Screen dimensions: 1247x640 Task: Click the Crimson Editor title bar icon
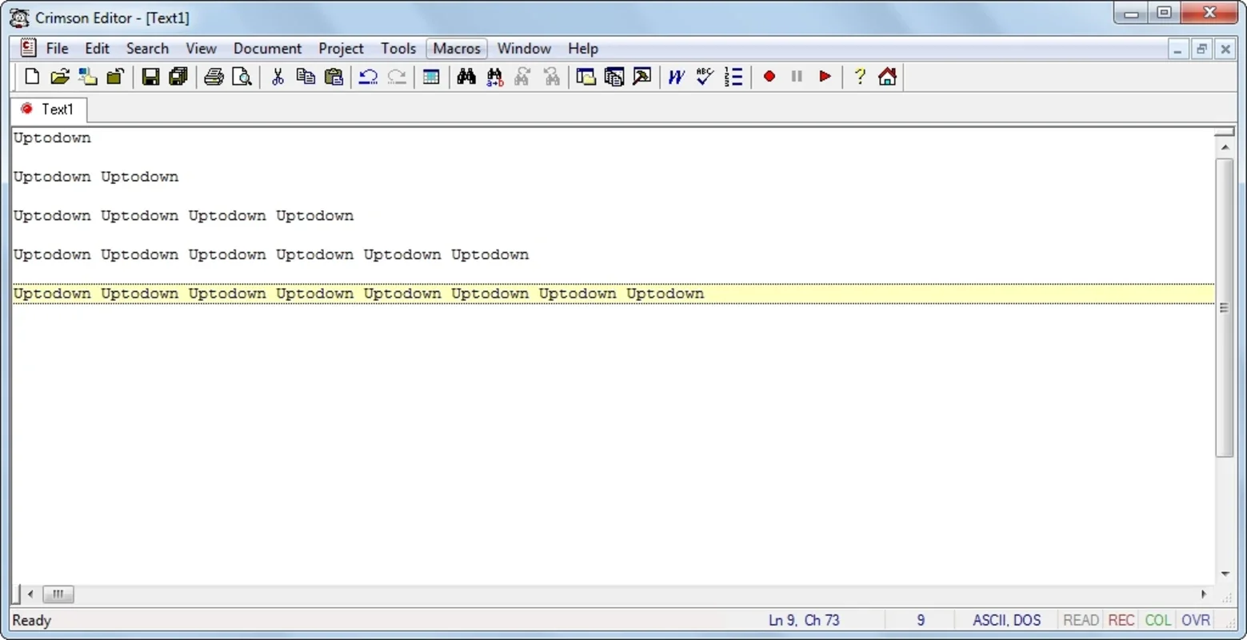click(19, 18)
